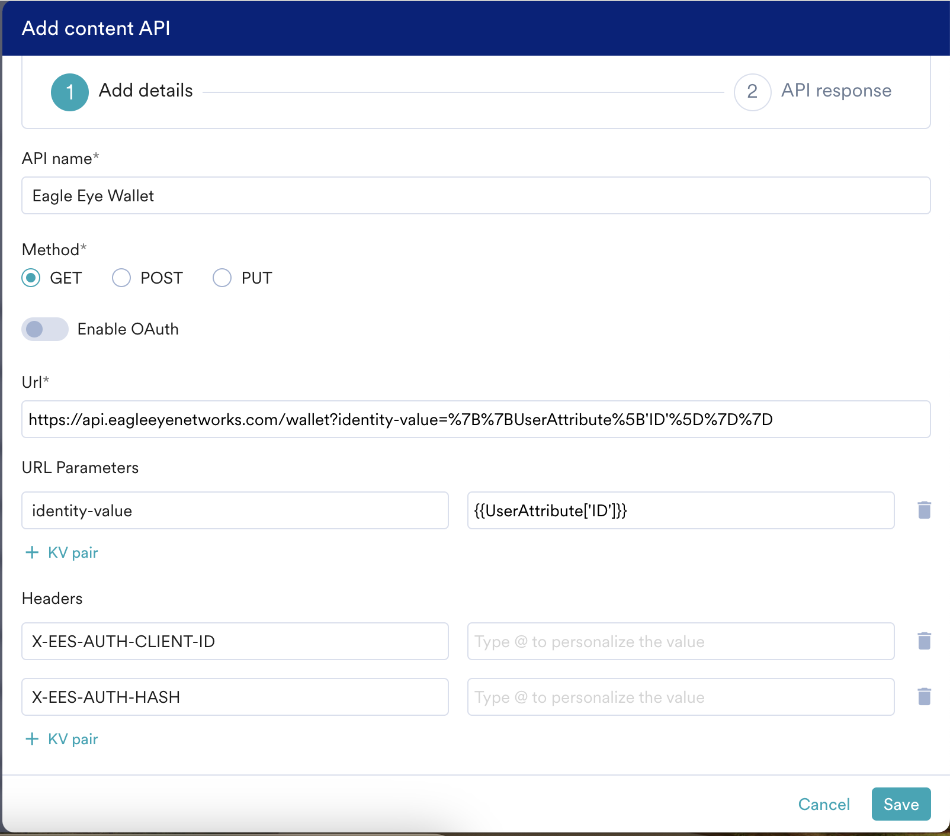Click the Url* field label
950x836 pixels.
(36, 382)
